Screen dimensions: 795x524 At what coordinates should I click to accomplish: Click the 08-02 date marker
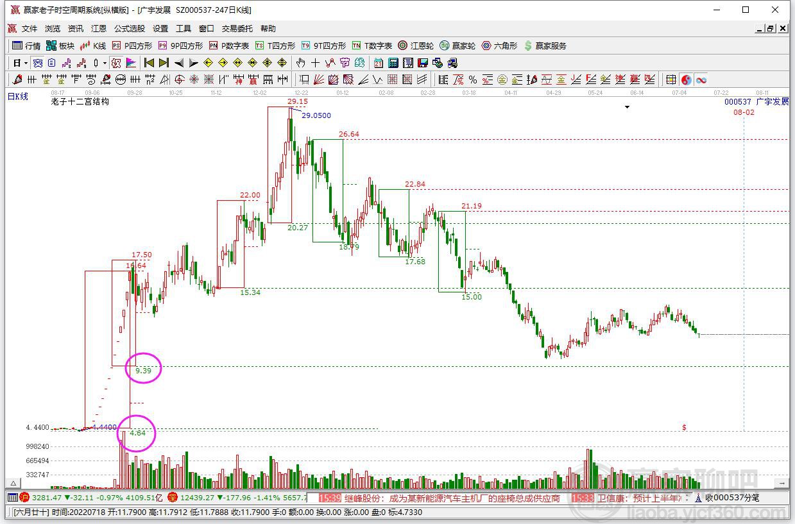tap(744, 112)
